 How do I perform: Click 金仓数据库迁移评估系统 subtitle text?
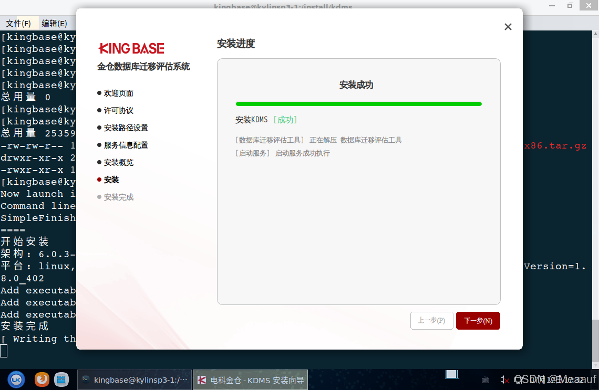click(143, 67)
